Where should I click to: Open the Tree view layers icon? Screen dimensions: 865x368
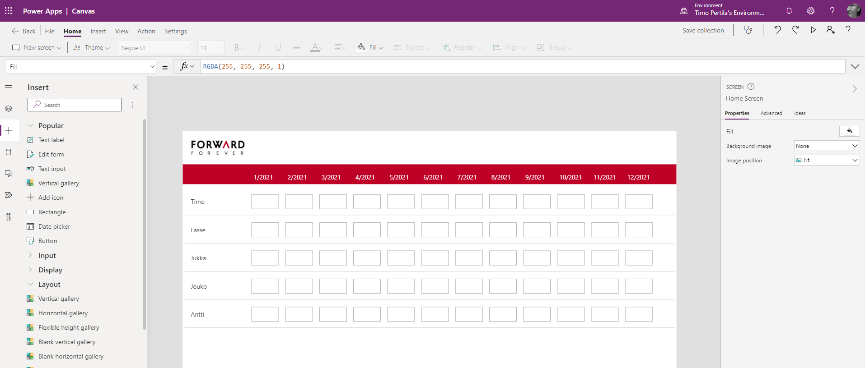(x=9, y=109)
